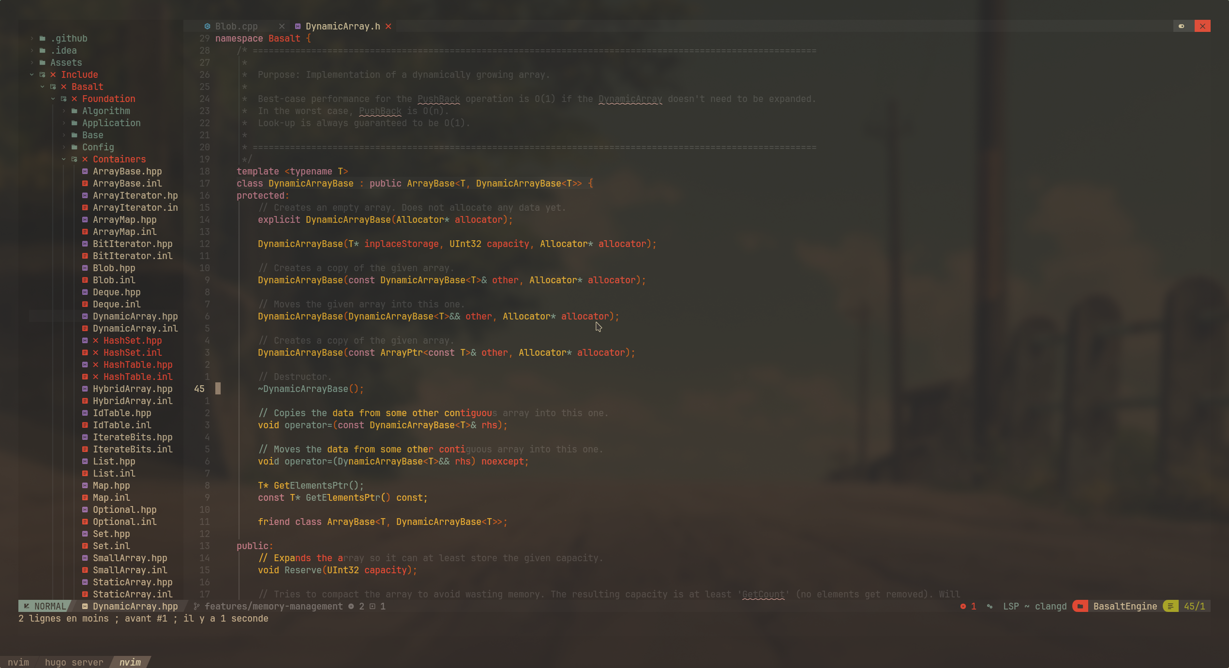Click the HashTable.inl file icon
1229x668 pixels.
pyautogui.click(x=85, y=377)
